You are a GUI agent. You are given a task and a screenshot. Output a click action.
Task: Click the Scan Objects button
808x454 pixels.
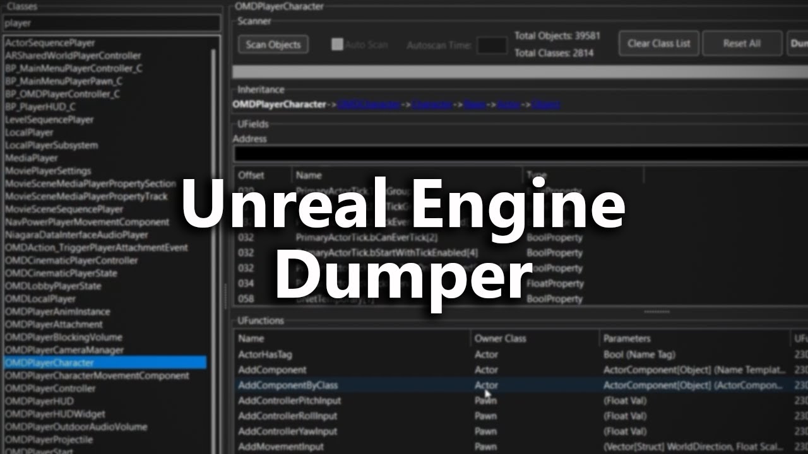273,44
